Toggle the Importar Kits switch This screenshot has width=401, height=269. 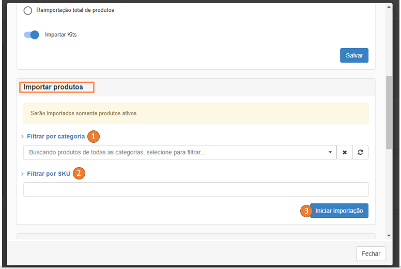(32, 35)
